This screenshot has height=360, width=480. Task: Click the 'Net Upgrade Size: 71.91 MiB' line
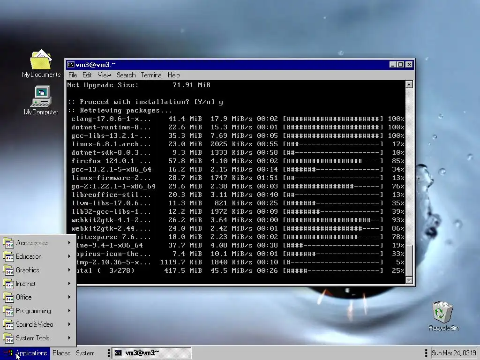139,85
